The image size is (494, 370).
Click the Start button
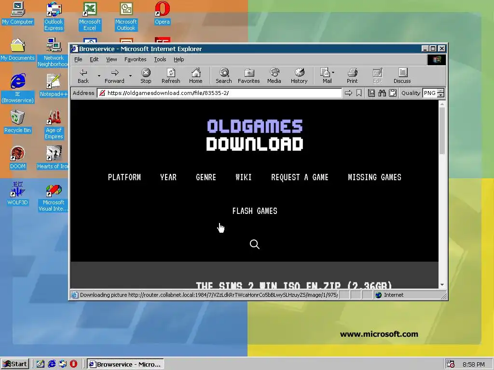click(x=15, y=364)
